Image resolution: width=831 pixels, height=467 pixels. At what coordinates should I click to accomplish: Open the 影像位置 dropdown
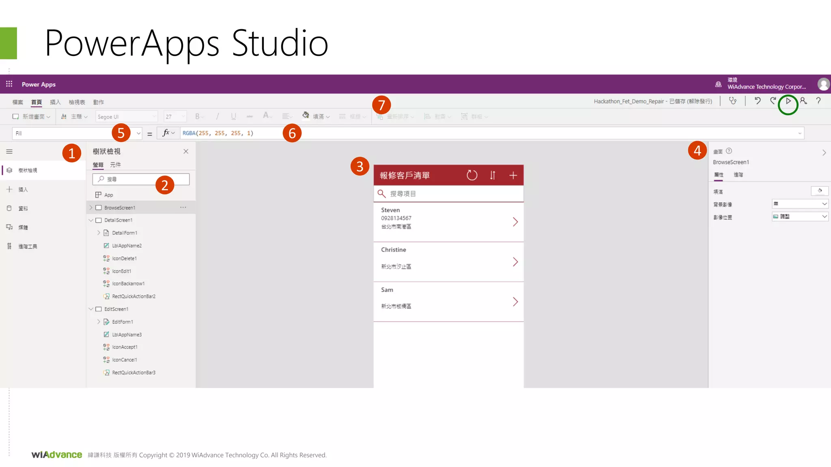pos(800,216)
